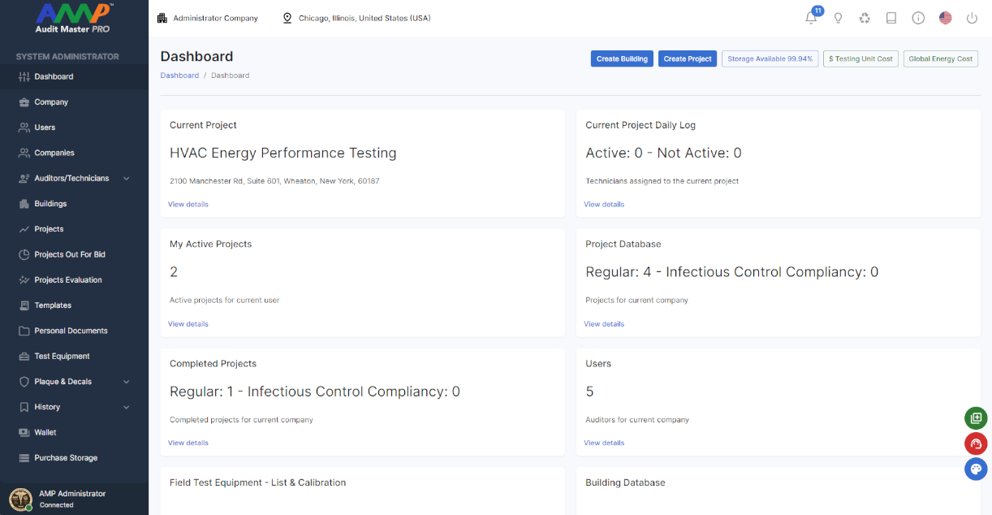This screenshot has width=992, height=515.
Task: View details of My Active Projects
Action: pyautogui.click(x=188, y=324)
